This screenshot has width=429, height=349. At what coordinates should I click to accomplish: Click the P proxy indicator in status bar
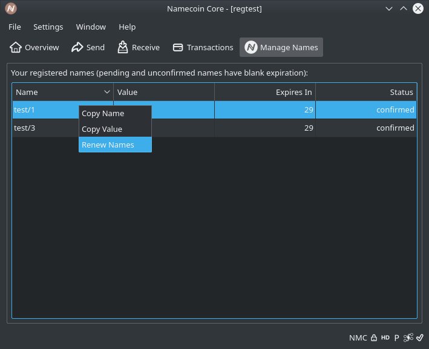click(396, 338)
